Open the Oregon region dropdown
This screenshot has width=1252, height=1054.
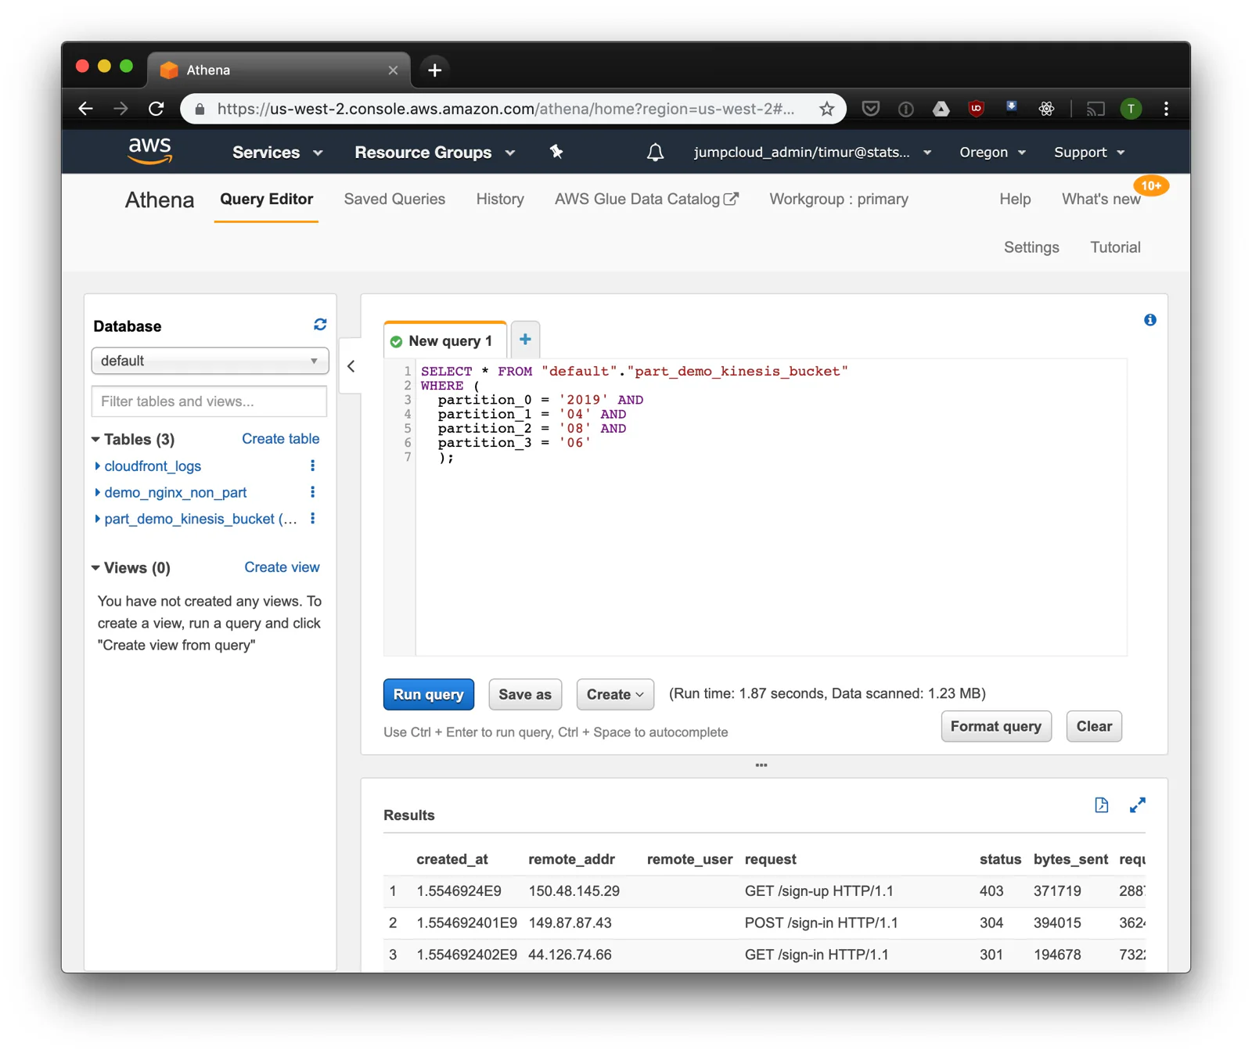pyautogui.click(x=992, y=153)
